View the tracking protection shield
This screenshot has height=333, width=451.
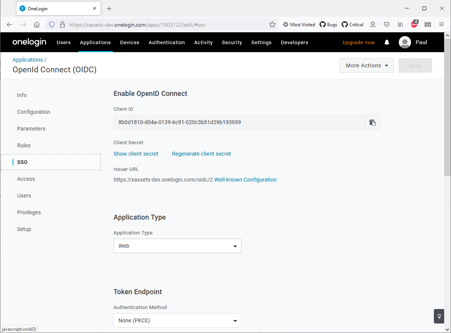coord(51,24)
